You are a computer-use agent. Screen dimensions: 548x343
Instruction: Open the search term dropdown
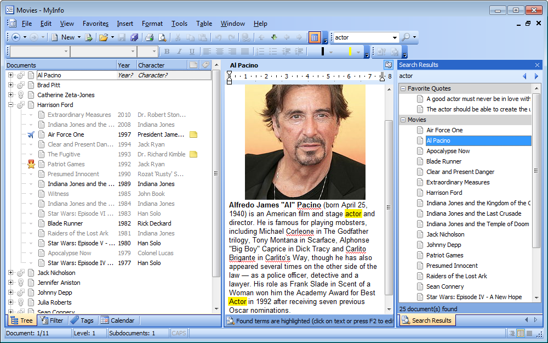coord(395,38)
